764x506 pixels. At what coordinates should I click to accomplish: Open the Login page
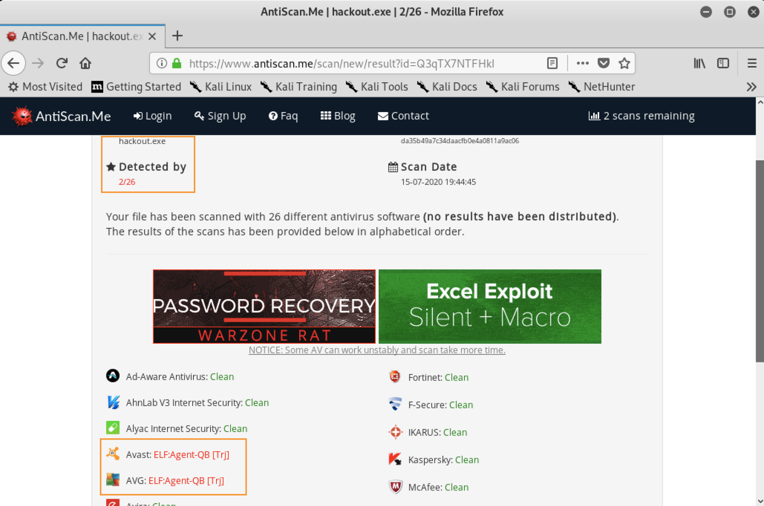[x=152, y=116]
